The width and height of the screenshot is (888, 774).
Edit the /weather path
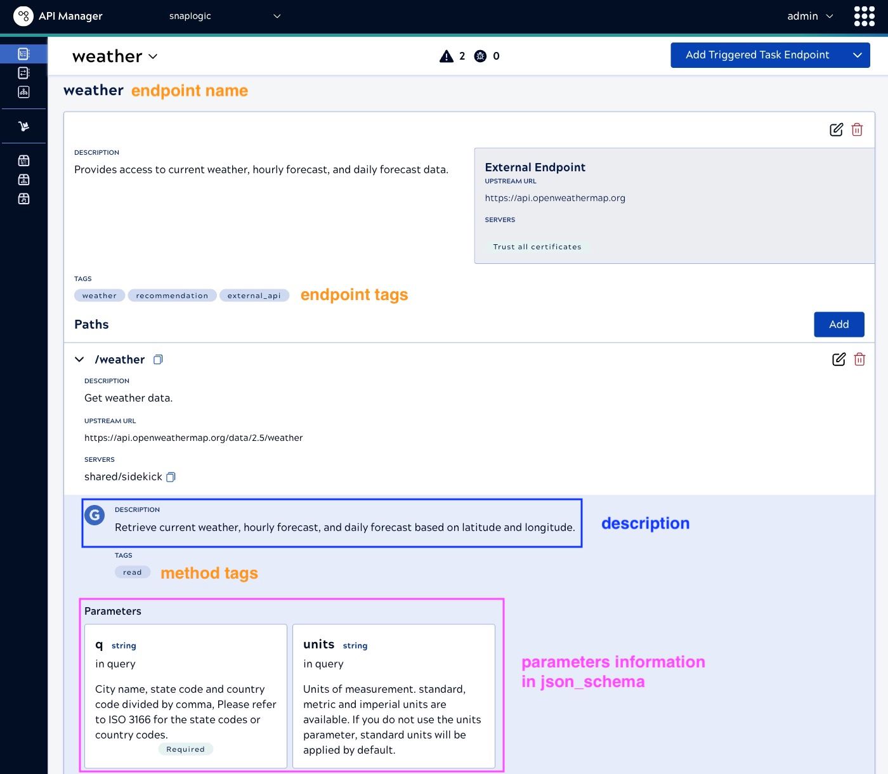[x=839, y=360]
